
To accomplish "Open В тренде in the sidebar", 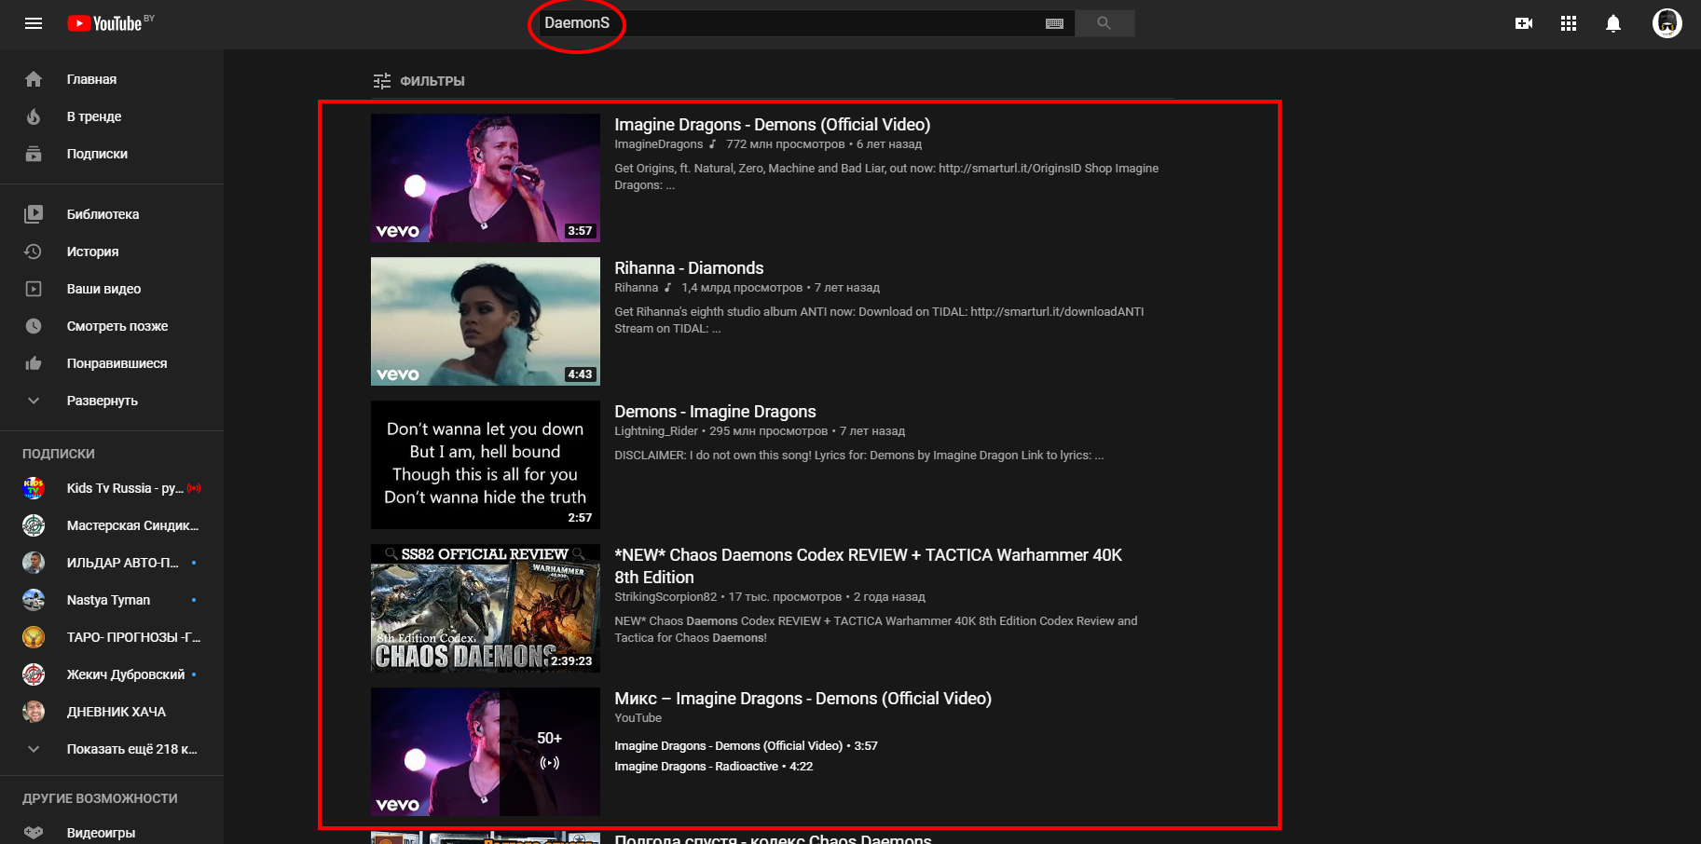I will pyautogui.click(x=112, y=116).
